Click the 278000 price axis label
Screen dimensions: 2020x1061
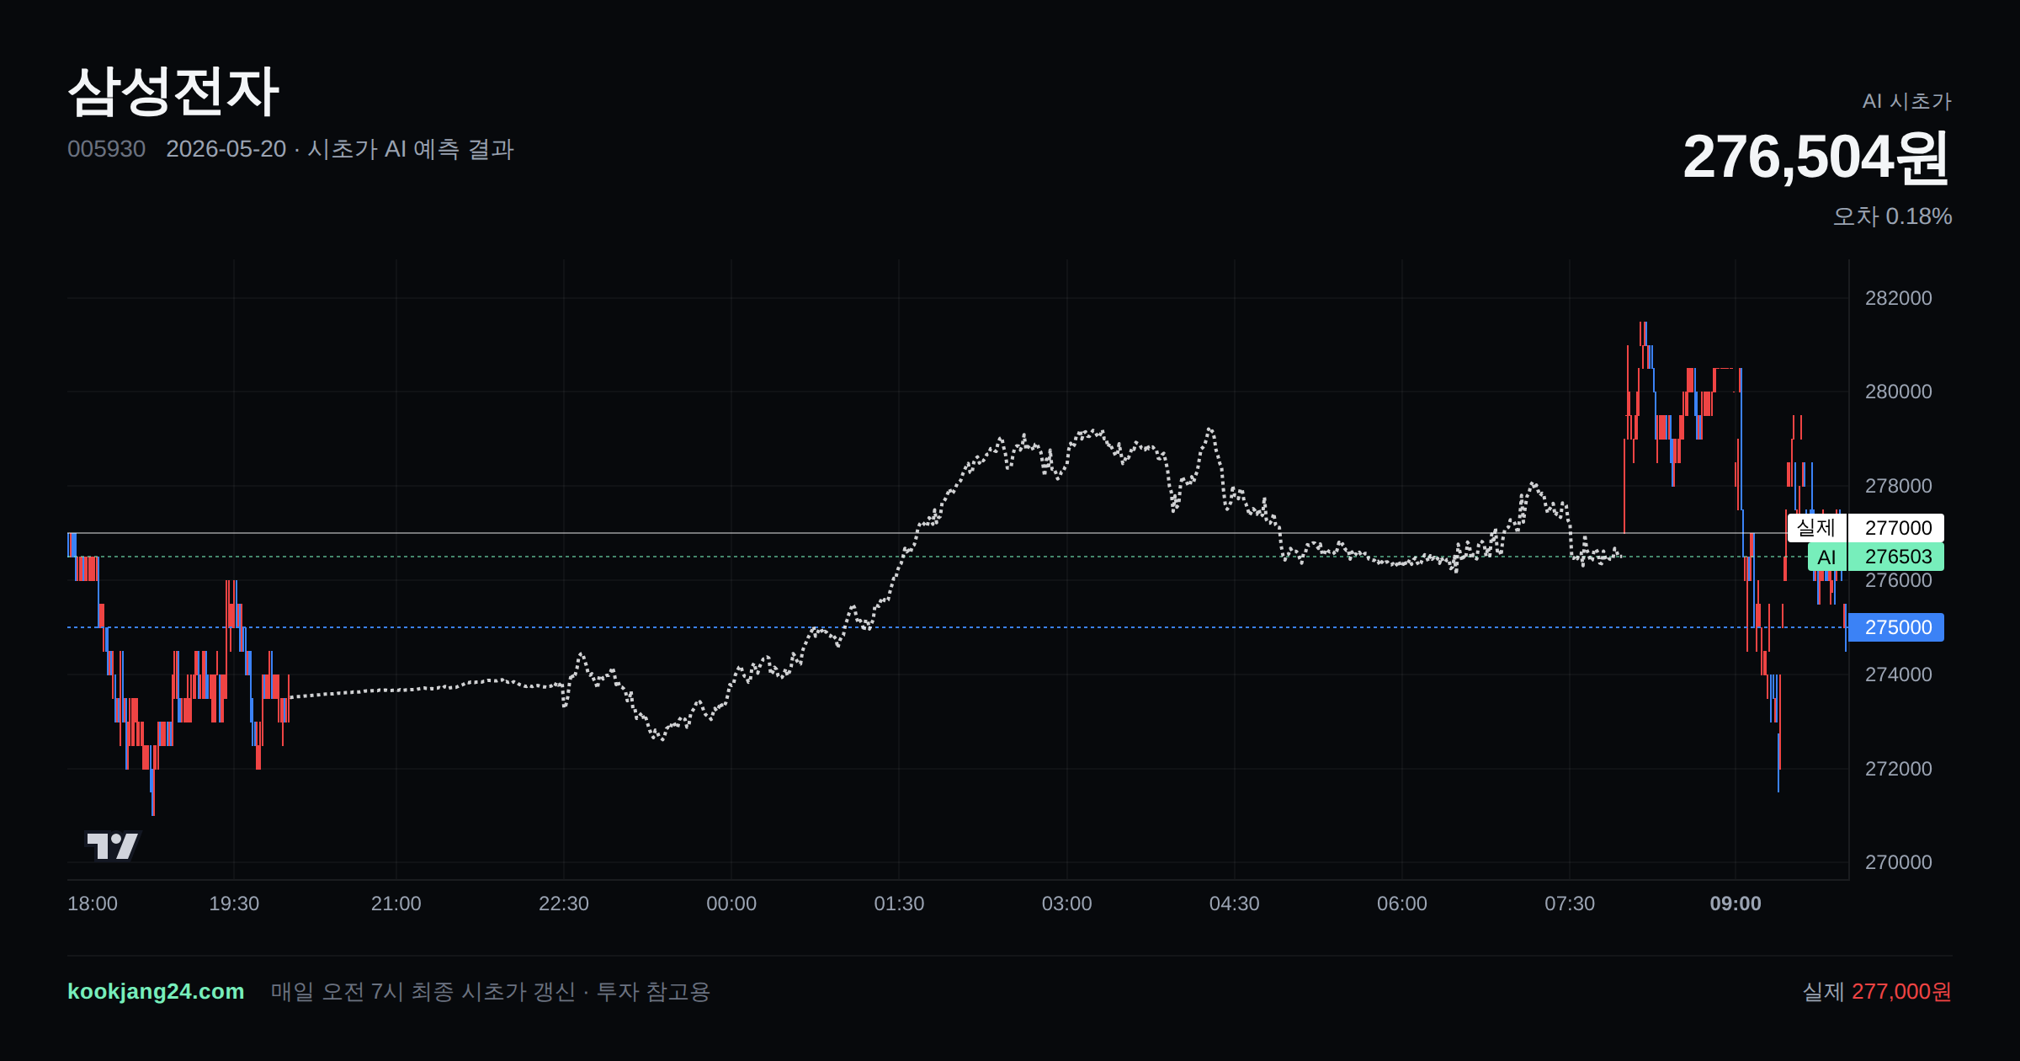click(1898, 486)
